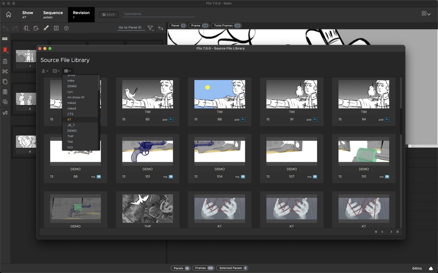Click the swap arrows icon
This screenshot has width=438, height=273.
coord(161,28)
